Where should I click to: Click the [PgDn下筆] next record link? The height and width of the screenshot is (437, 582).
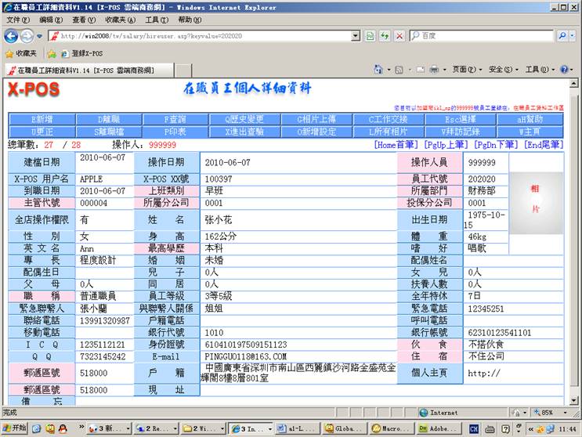[496, 145]
